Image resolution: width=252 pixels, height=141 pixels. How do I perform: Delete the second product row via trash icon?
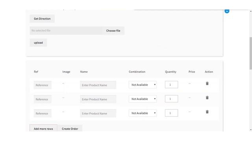coord(207,98)
